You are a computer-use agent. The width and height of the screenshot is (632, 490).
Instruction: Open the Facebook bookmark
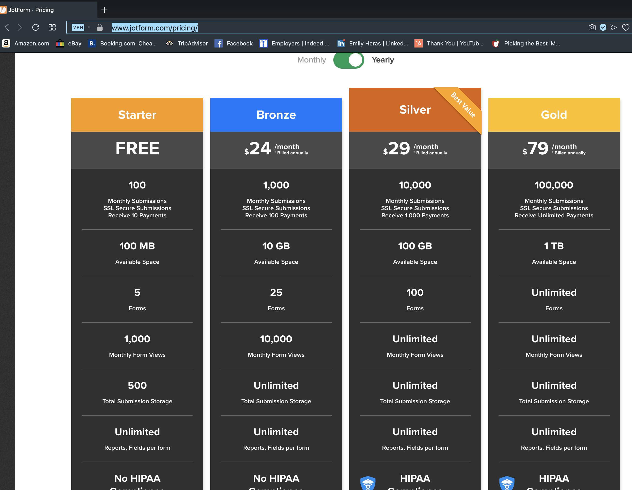click(234, 43)
